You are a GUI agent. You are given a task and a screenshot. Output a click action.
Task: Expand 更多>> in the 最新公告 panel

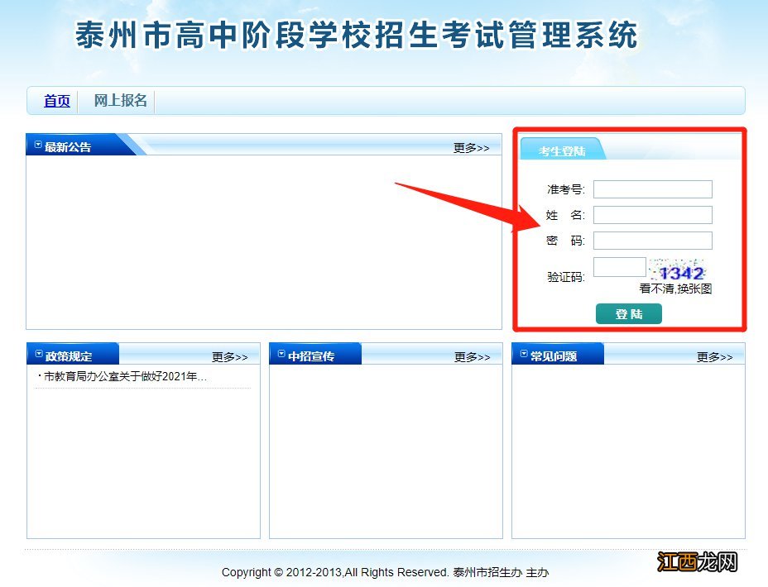[x=471, y=148]
